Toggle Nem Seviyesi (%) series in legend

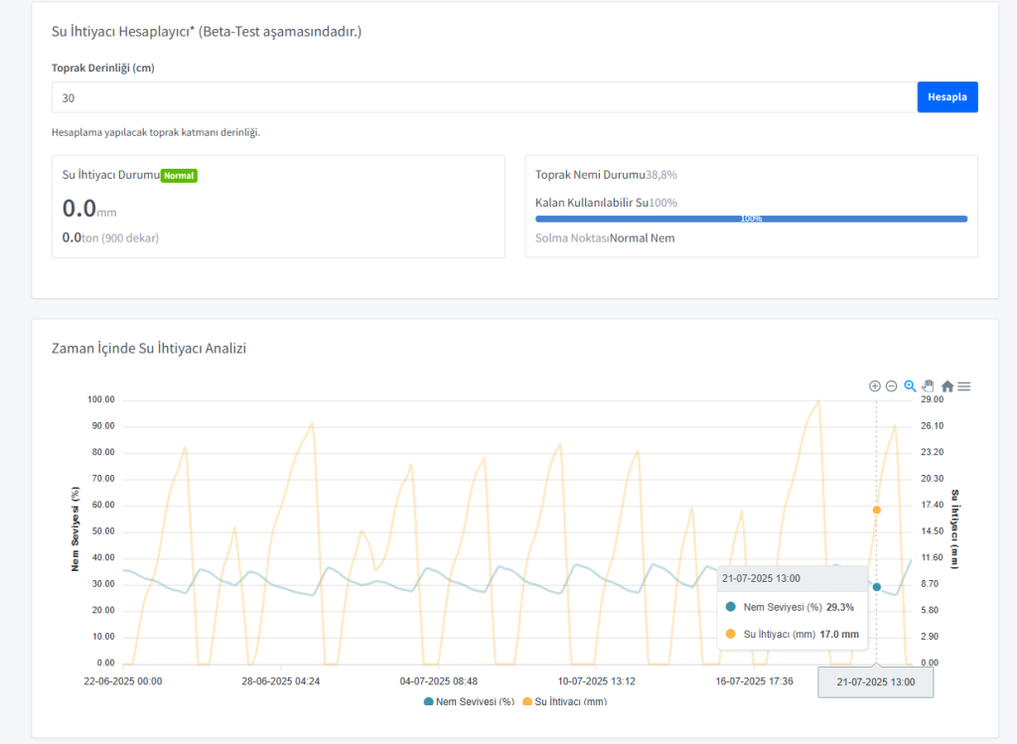point(470,701)
